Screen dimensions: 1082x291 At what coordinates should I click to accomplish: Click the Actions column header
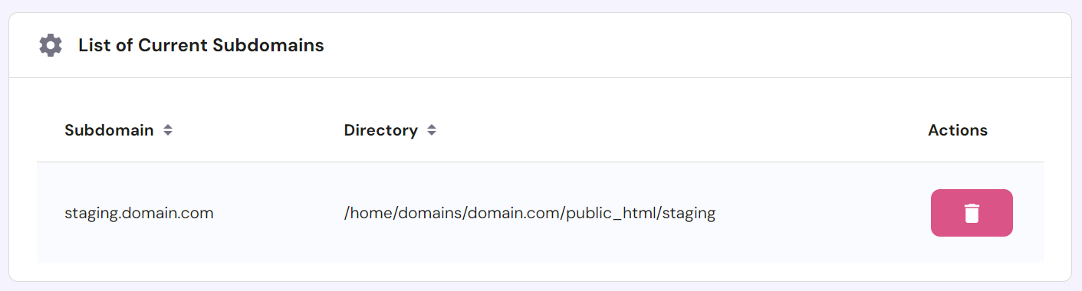point(958,130)
